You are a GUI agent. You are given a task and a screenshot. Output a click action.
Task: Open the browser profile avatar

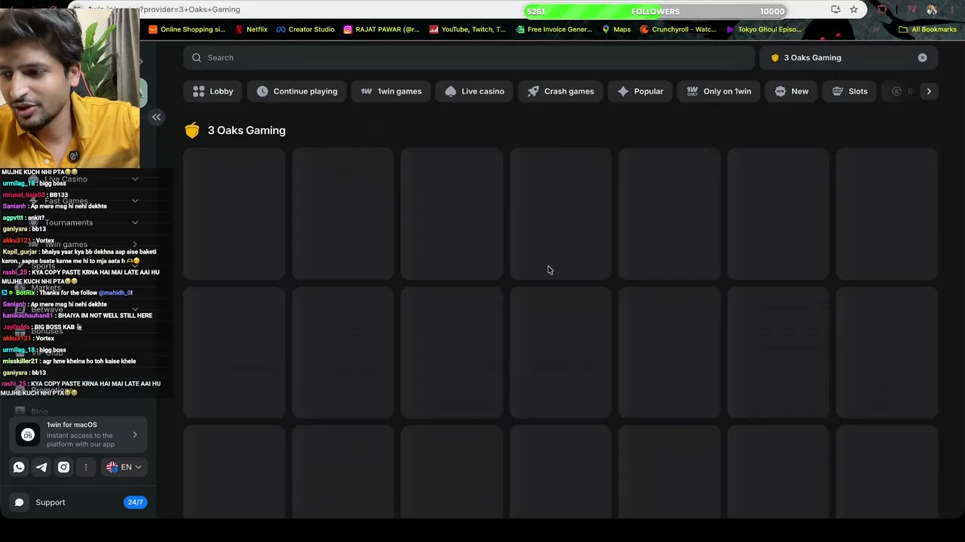click(932, 10)
